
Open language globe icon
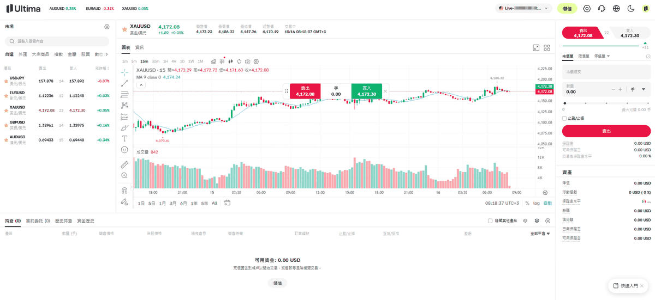pos(616,8)
